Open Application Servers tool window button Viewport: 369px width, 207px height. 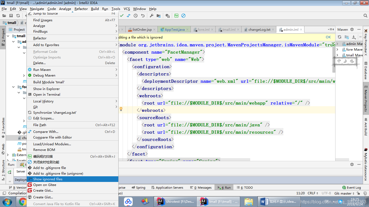pyautogui.click(x=167, y=188)
